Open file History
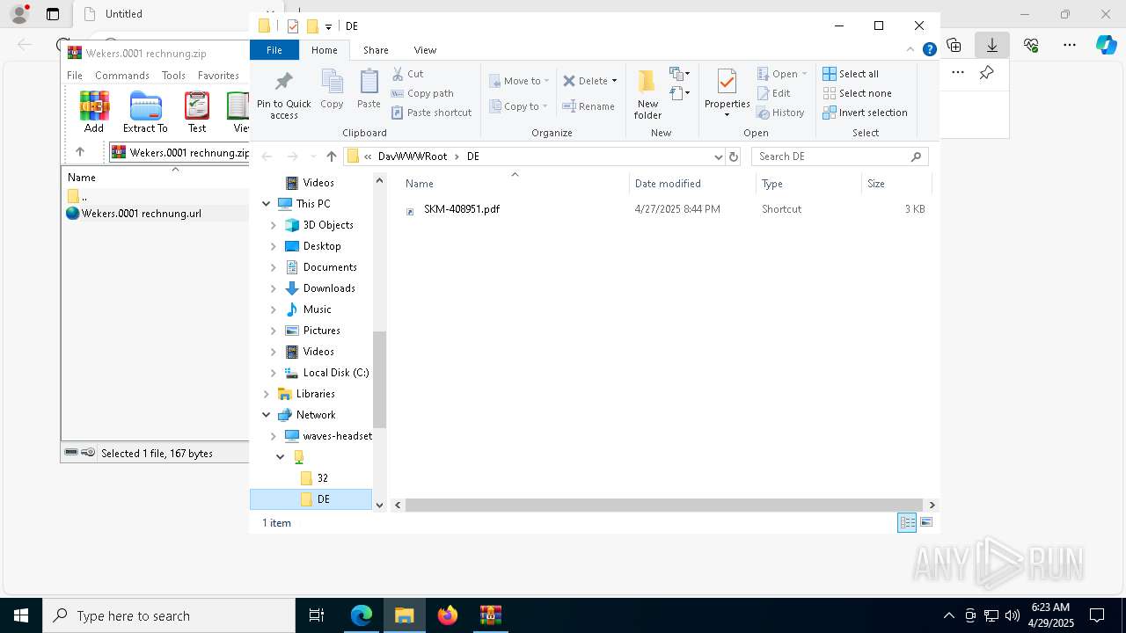This screenshot has width=1126, height=633. (x=780, y=113)
